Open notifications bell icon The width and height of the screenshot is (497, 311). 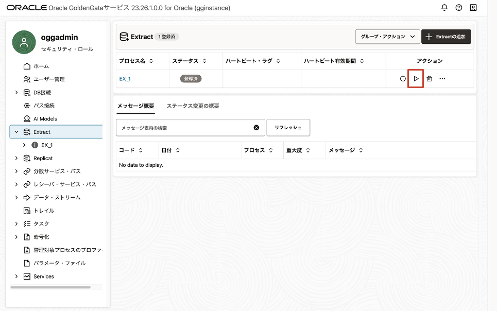click(x=444, y=8)
